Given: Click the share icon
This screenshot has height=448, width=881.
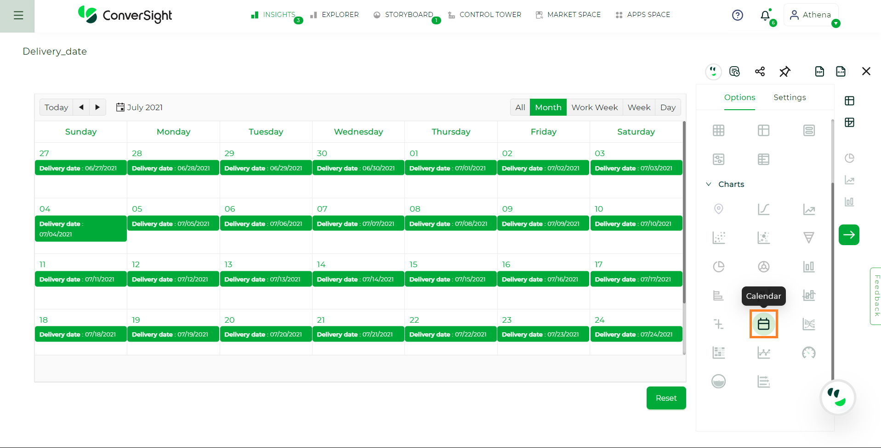Looking at the screenshot, I should [760, 71].
